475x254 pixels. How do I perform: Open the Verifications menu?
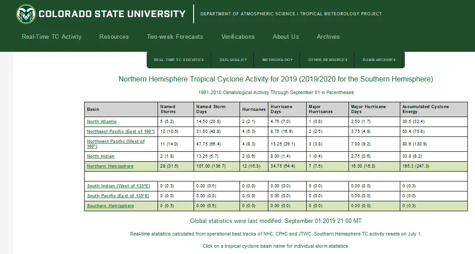point(238,36)
